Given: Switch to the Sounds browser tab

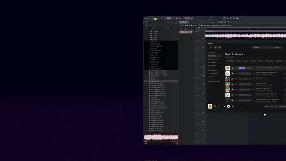Looking at the screenshot, I should point(153,28).
